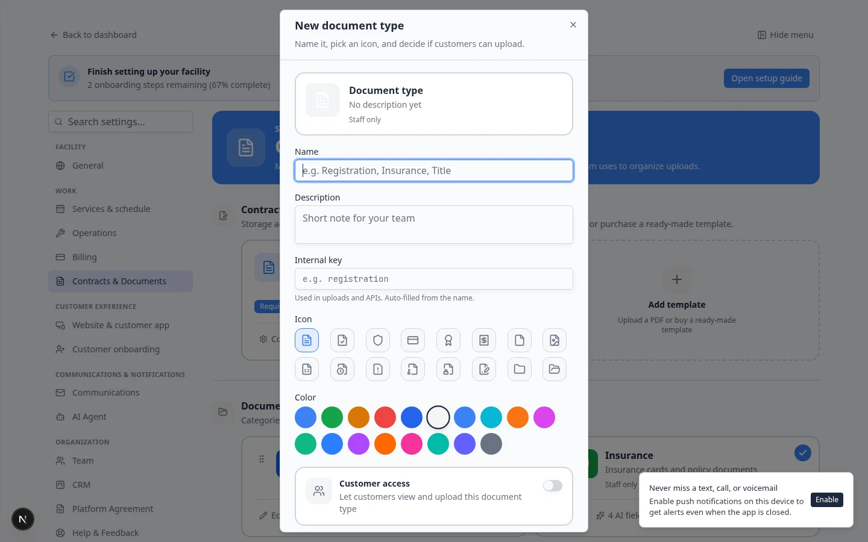This screenshot has height=542, width=868.
Task: Select the file warning exclamation icon
Action: (x=378, y=369)
